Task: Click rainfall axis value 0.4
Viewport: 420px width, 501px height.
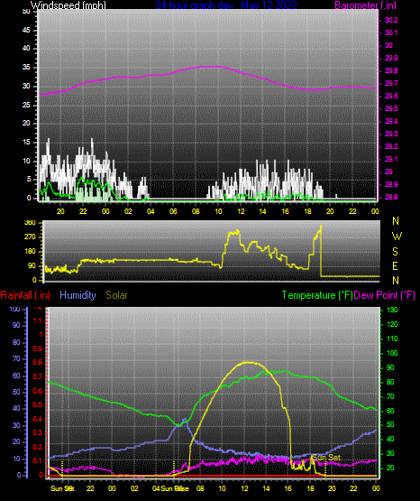Action: click(38, 419)
